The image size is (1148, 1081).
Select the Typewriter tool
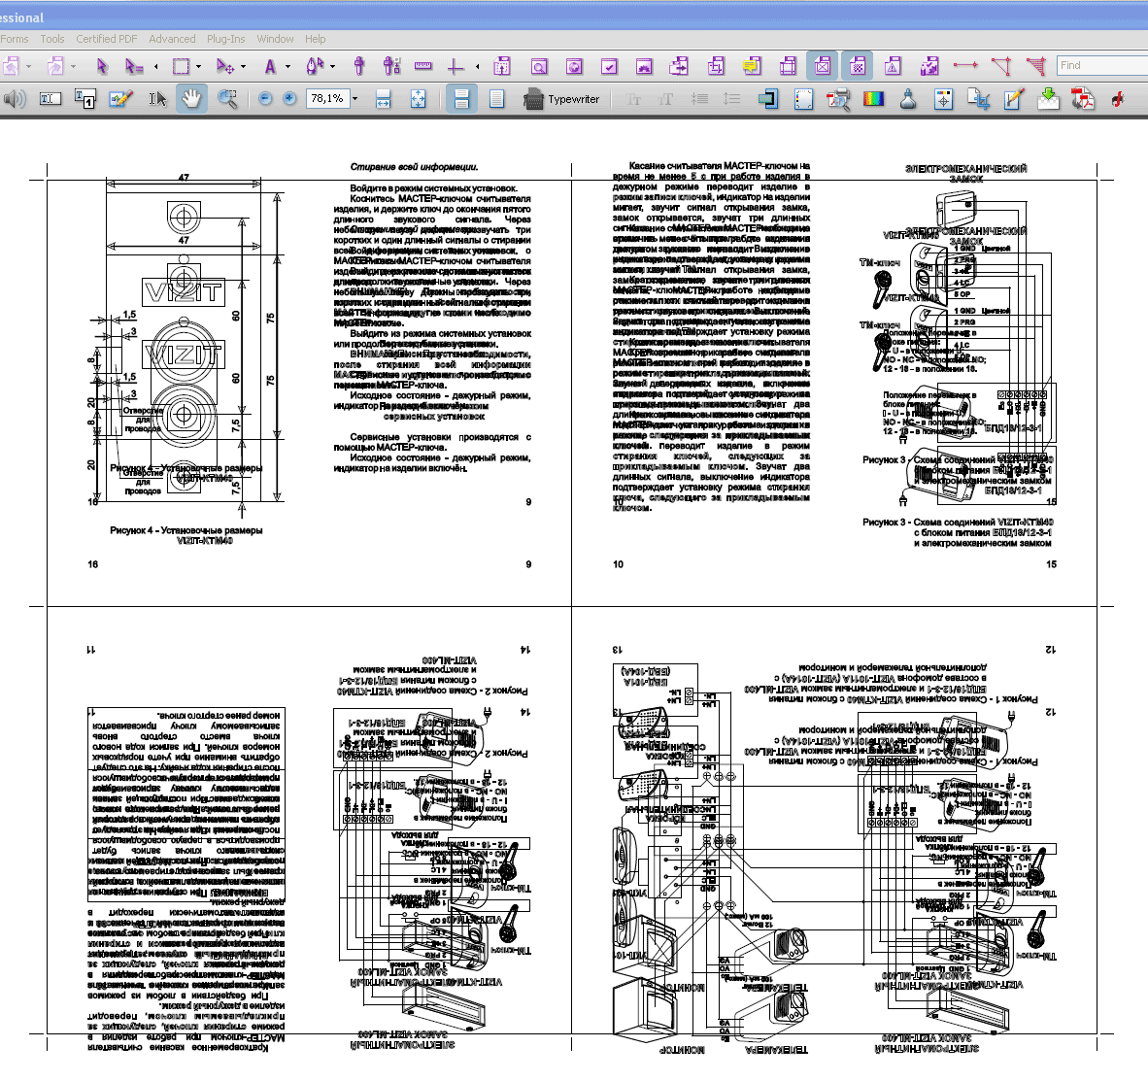tap(562, 99)
